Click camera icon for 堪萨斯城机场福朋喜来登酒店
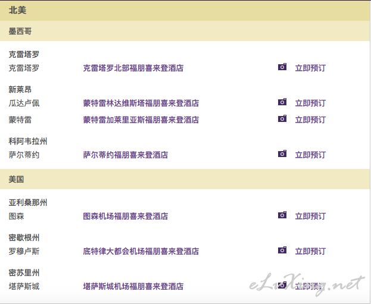Viewport: 371px width, 304px height. (282, 285)
